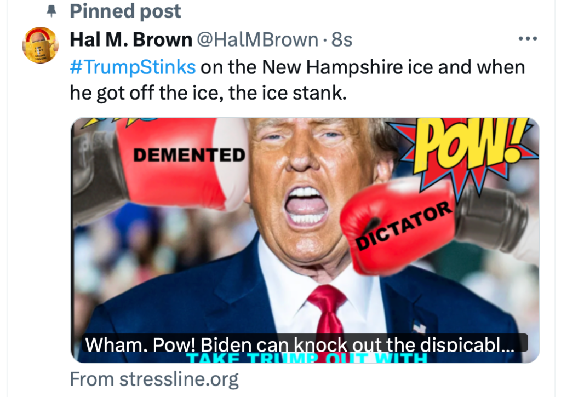Screen dimensions: 561x397
Task: Click the pushpin icon beside Pinned post
Action: pyautogui.click(x=51, y=11)
